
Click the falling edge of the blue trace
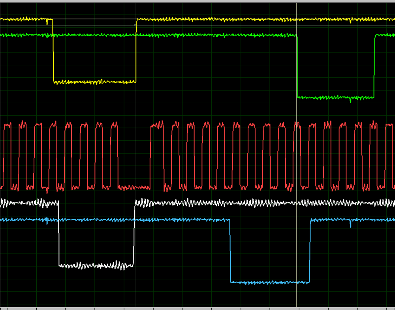click(230, 251)
